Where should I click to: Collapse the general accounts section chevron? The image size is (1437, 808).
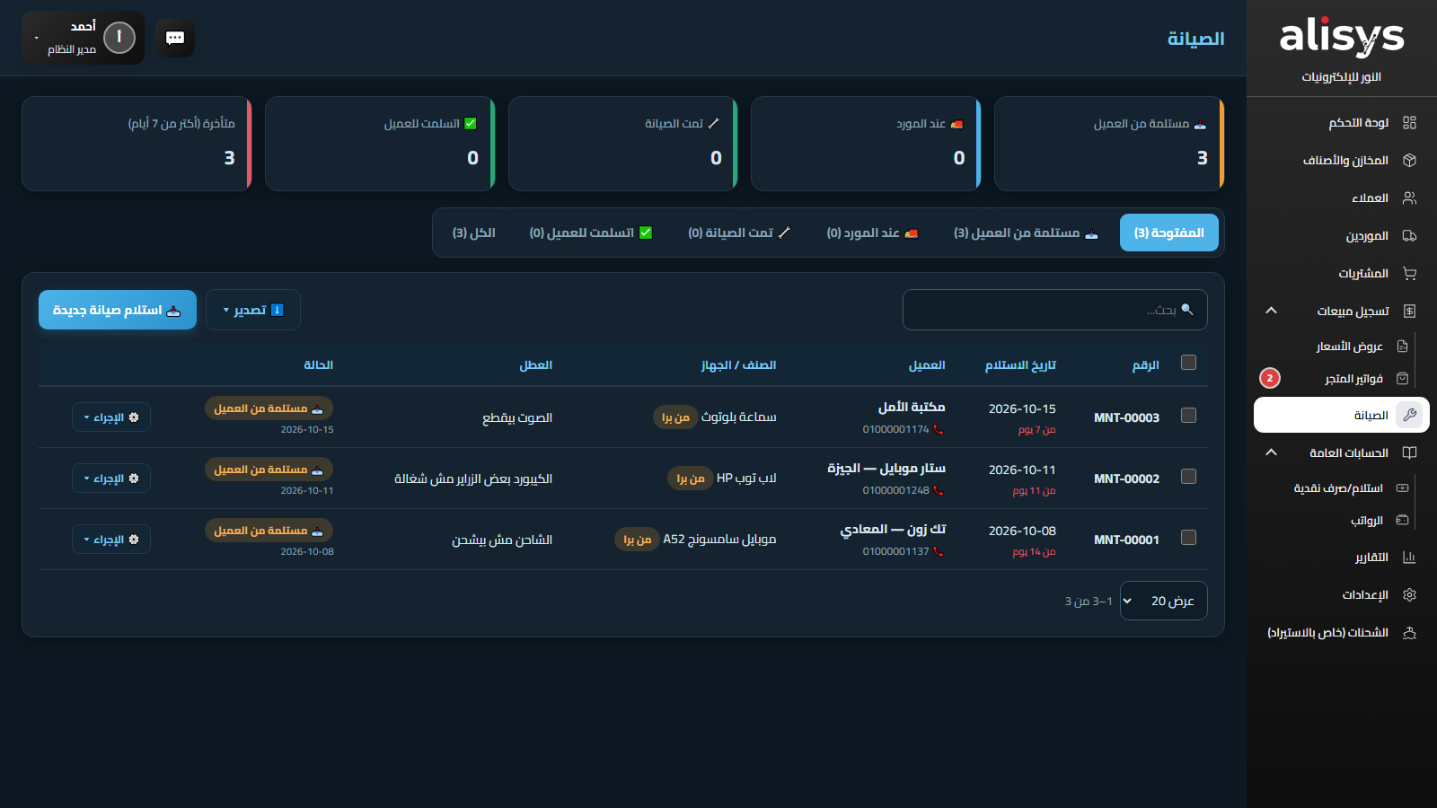click(1271, 452)
